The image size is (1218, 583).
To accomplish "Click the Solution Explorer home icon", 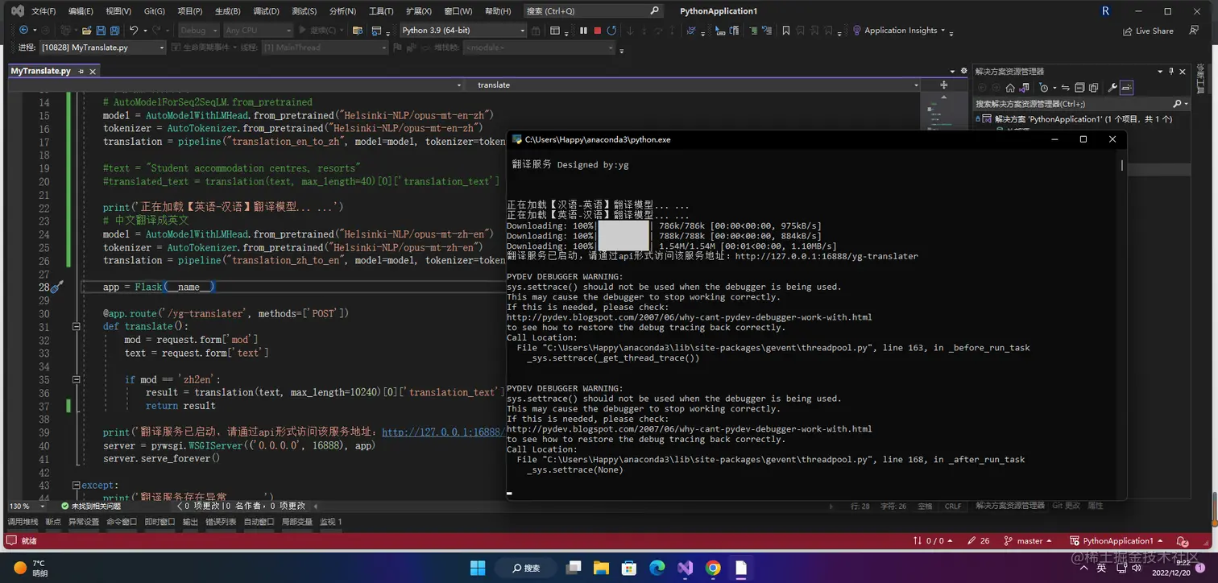I will point(1010,88).
